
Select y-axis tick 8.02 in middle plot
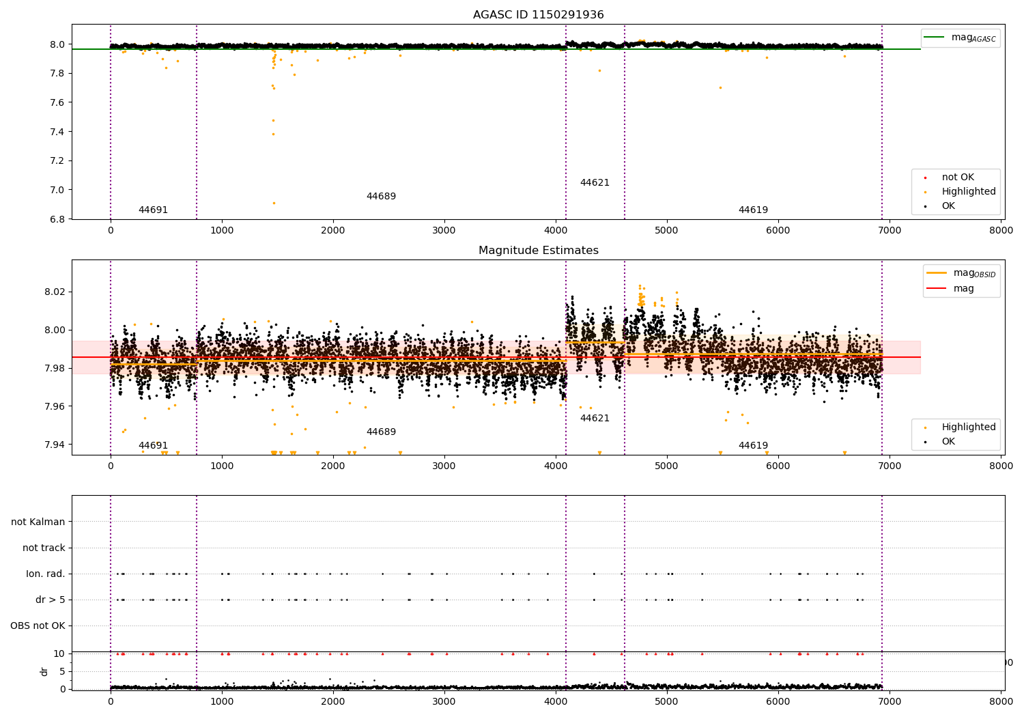click(x=55, y=292)
